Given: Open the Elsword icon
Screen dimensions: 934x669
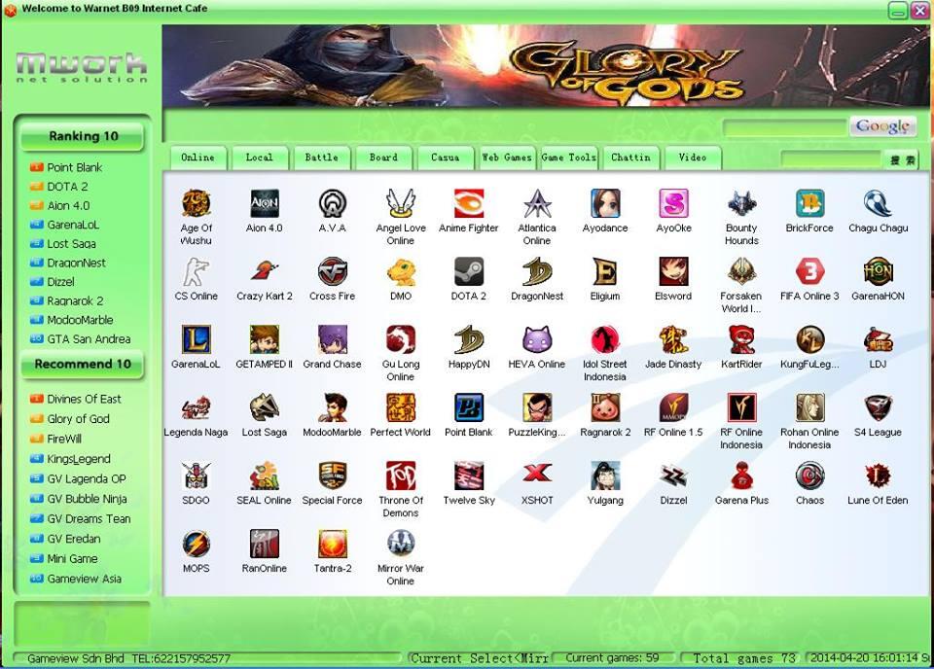Looking at the screenshot, I should (673, 272).
